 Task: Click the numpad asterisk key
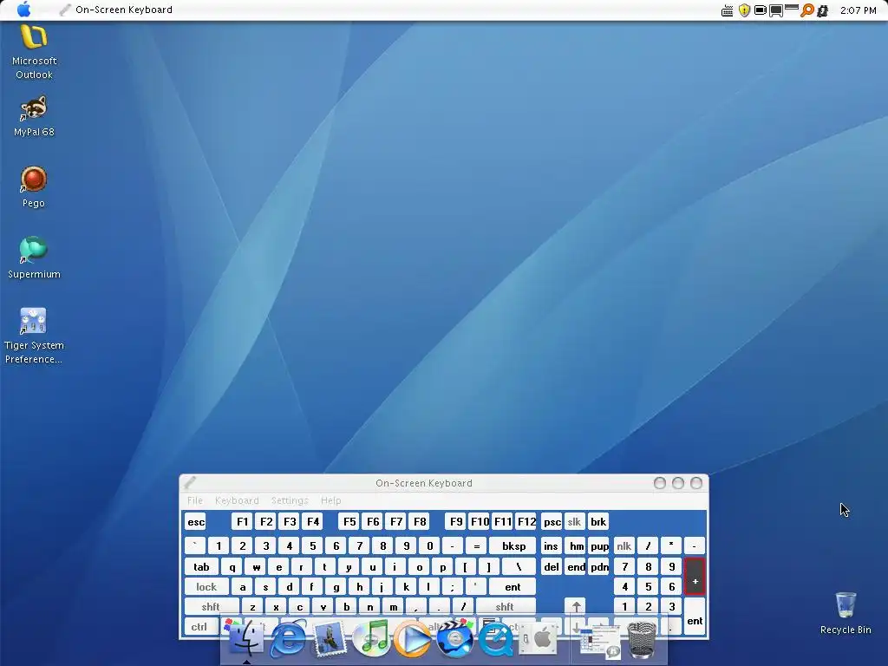(671, 546)
